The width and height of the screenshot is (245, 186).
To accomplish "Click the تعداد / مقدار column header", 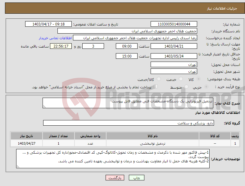I will [x=58, y=136].
